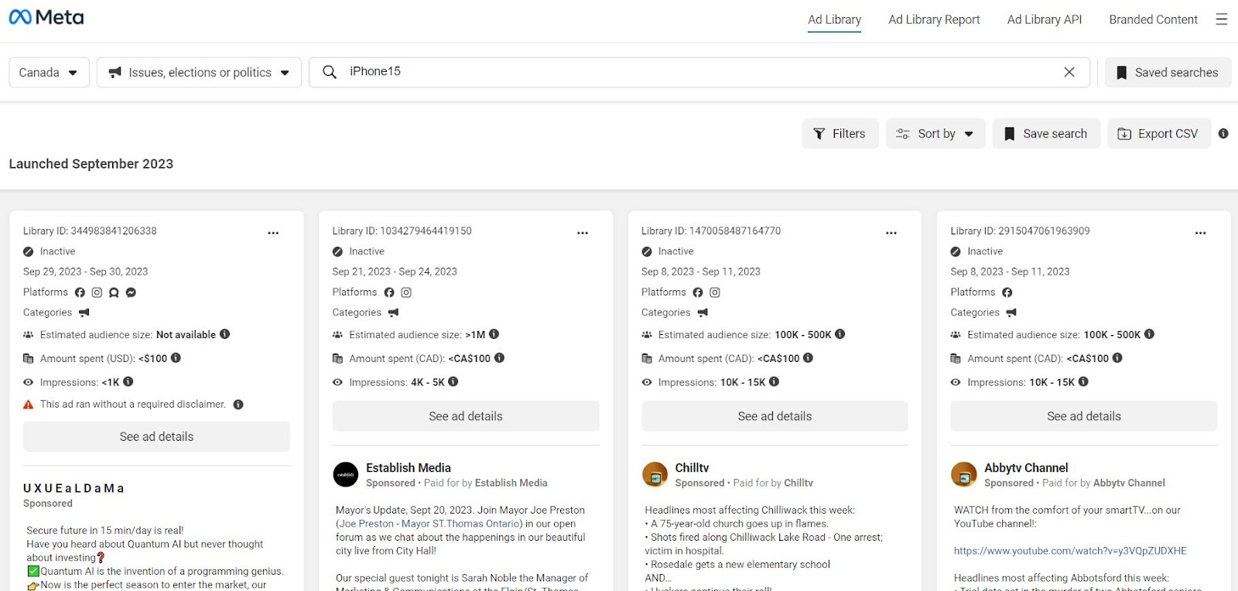Viewport: 1238px width, 591px height.
Task: Click Messenger platform icon on ad 344983841206338
Action: [x=131, y=292]
